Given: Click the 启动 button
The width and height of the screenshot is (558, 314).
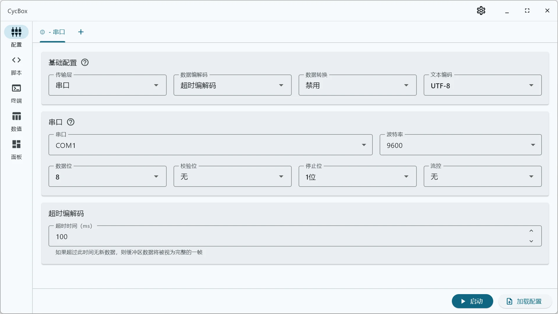Looking at the screenshot, I should tap(472, 301).
